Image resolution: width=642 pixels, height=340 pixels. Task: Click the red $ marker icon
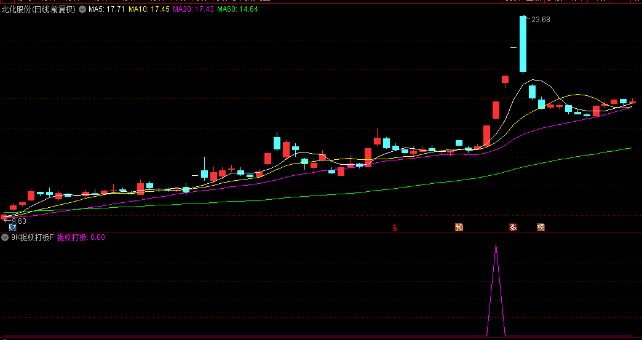coord(395,228)
